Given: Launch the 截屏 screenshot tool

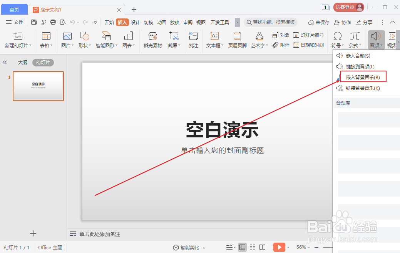Looking at the screenshot, I should point(174,40).
